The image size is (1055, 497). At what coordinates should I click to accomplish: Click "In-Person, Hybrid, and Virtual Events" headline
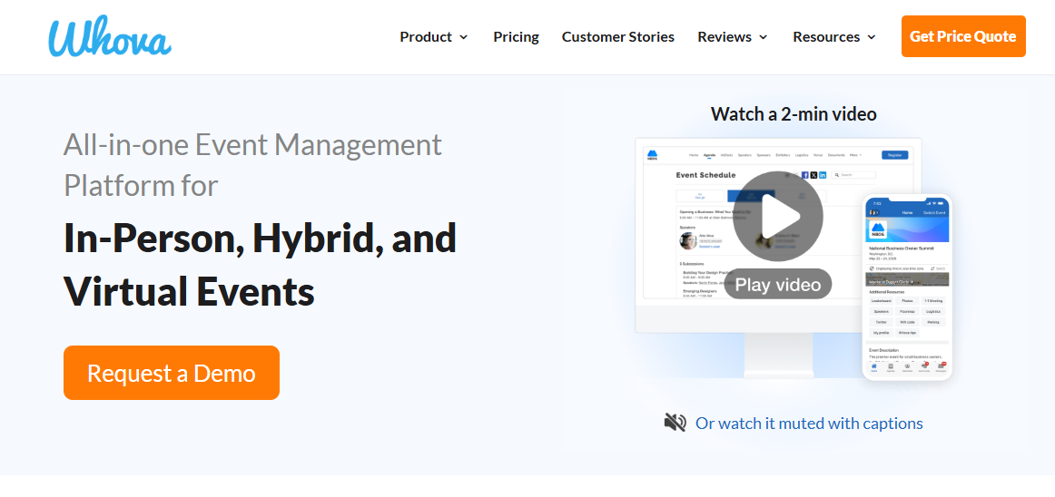click(x=260, y=264)
